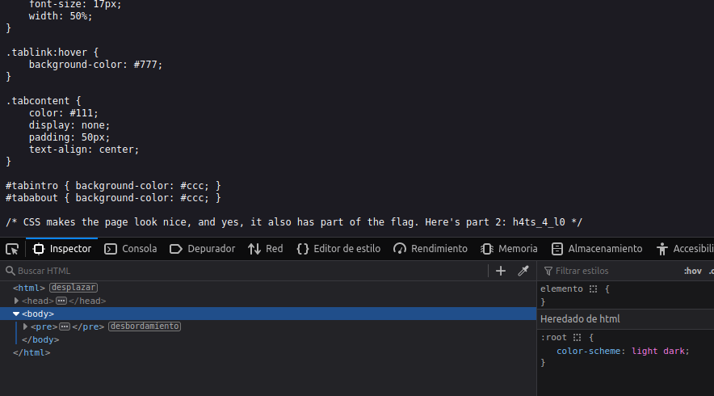This screenshot has width=714, height=396.
Task: Click the desplazar badge on html
Action: (73, 288)
